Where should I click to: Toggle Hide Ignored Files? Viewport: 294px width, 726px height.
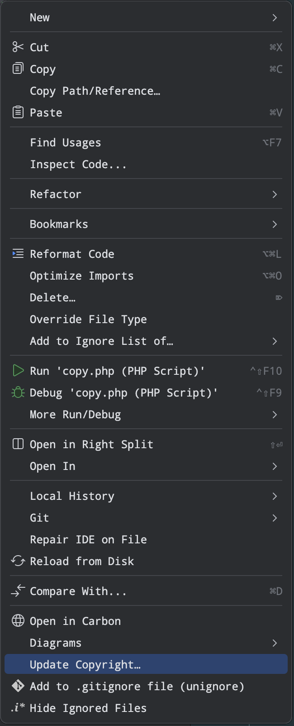point(88,708)
